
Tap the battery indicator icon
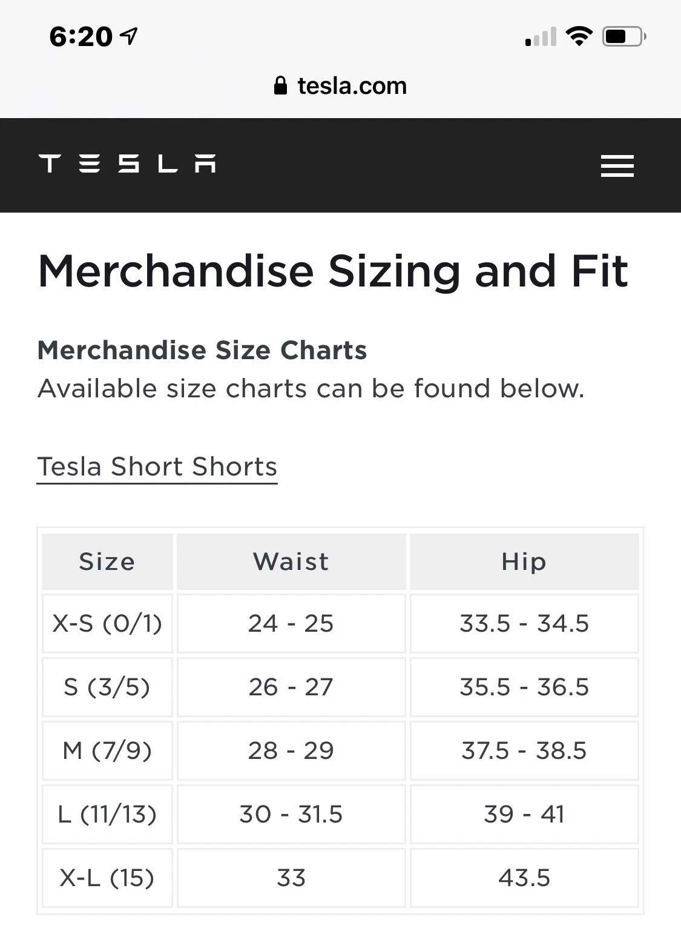click(x=624, y=36)
